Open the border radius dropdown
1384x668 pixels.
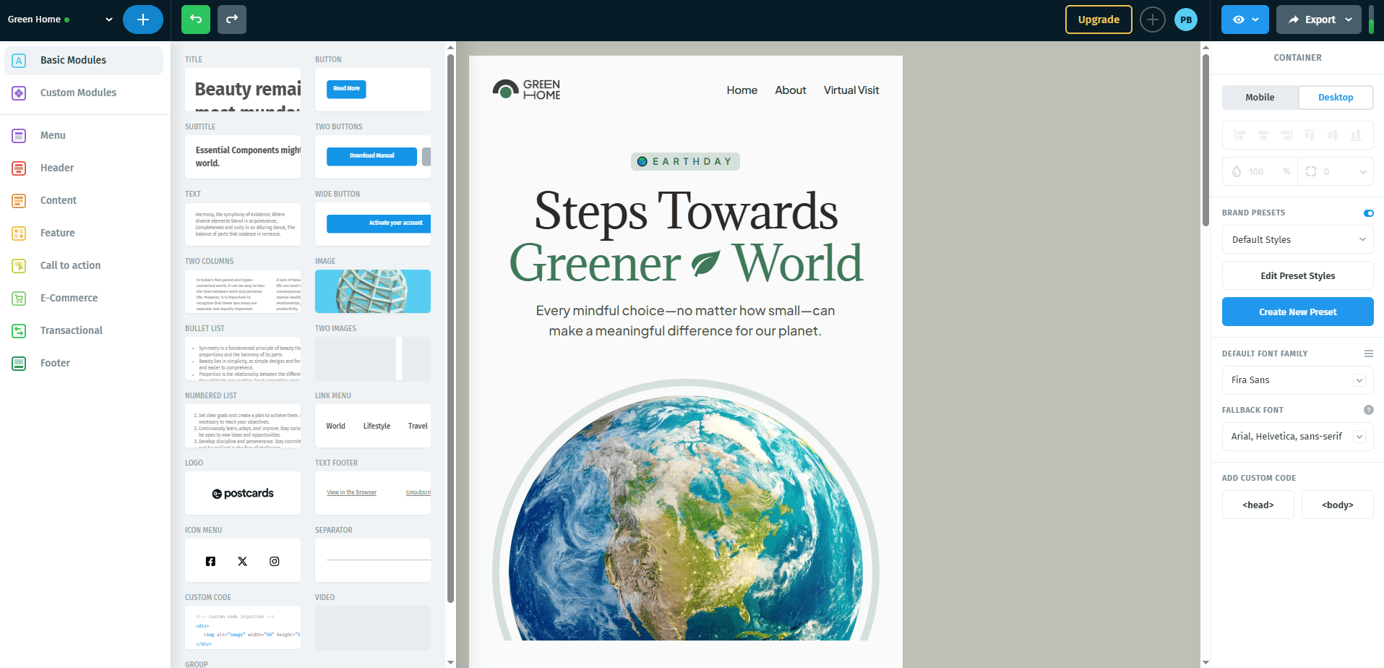coord(1363,172)
